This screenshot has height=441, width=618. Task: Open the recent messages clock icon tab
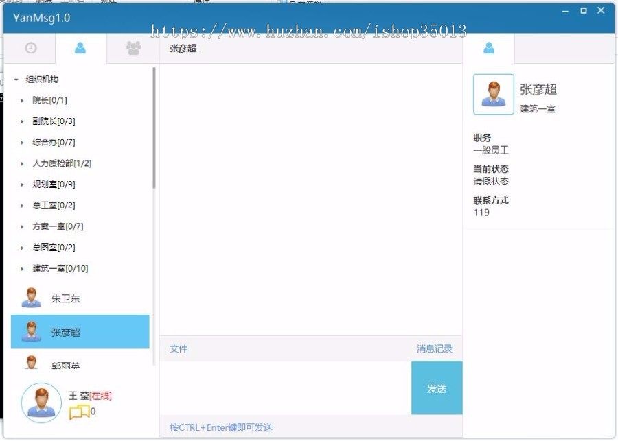[x=31, y=47]
